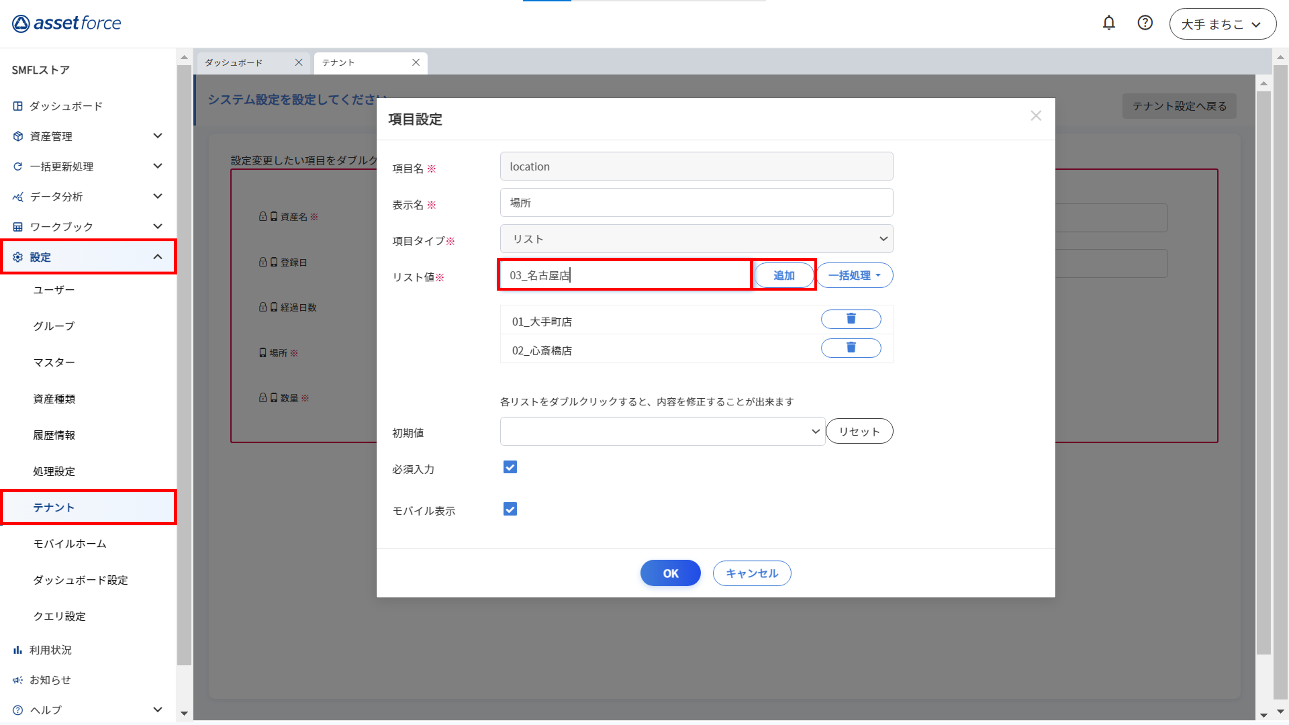Close the ダッシュボード tab with X
Viewport: 1289px width, 725px height.
click(x=299, y=63)
